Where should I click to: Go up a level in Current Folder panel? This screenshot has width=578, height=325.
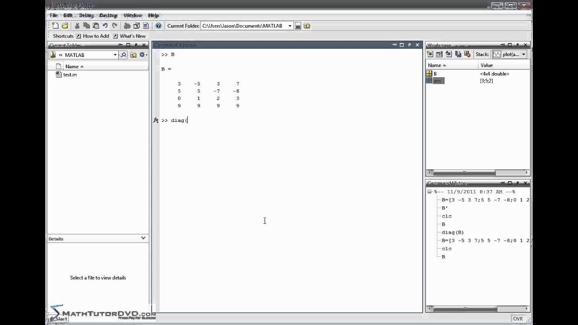pyautogui.click(x=133, y=55)
